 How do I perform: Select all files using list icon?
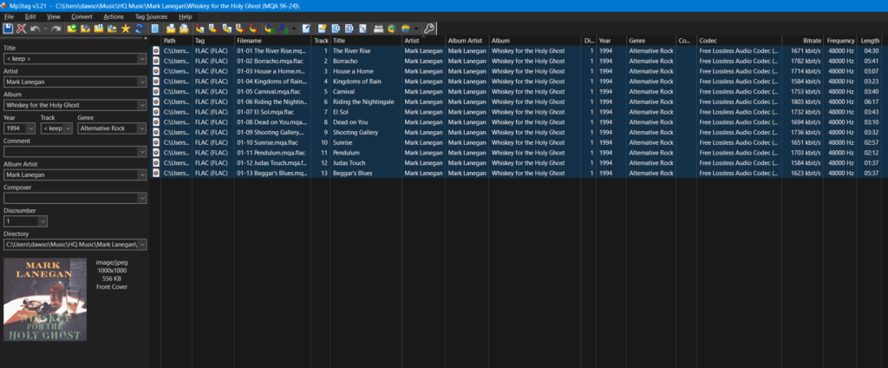pos(155,29)
